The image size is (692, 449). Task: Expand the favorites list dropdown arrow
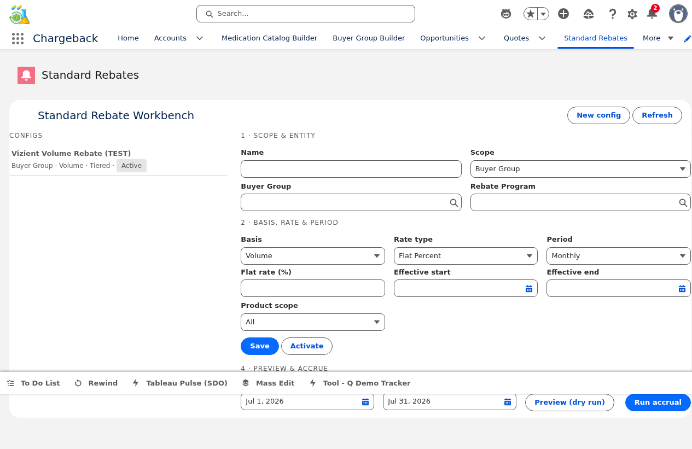[543, 14]
